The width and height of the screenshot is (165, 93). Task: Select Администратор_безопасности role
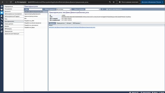click(36, 14)
